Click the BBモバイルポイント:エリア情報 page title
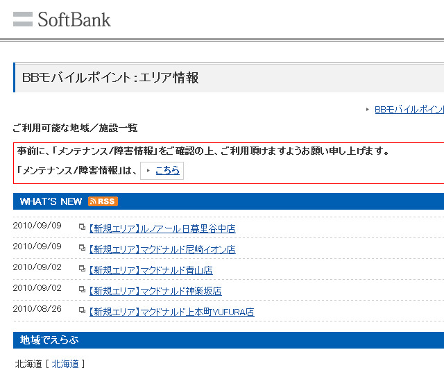Viewport: 444px width, 368px height. [x=110, y=78]
